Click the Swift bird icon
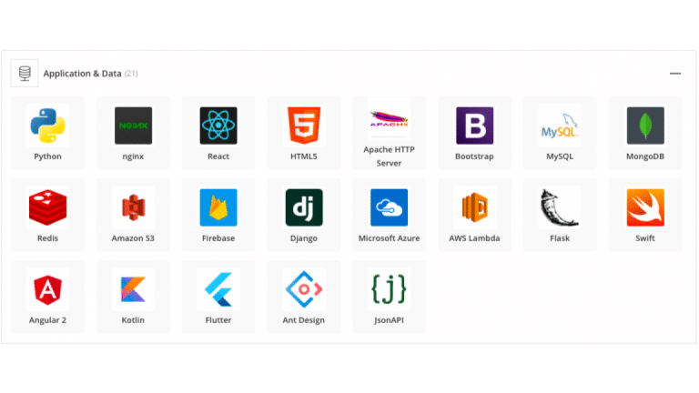Viewport: 699px width, 393px height. pyautogui.click(x=644, y=207)
